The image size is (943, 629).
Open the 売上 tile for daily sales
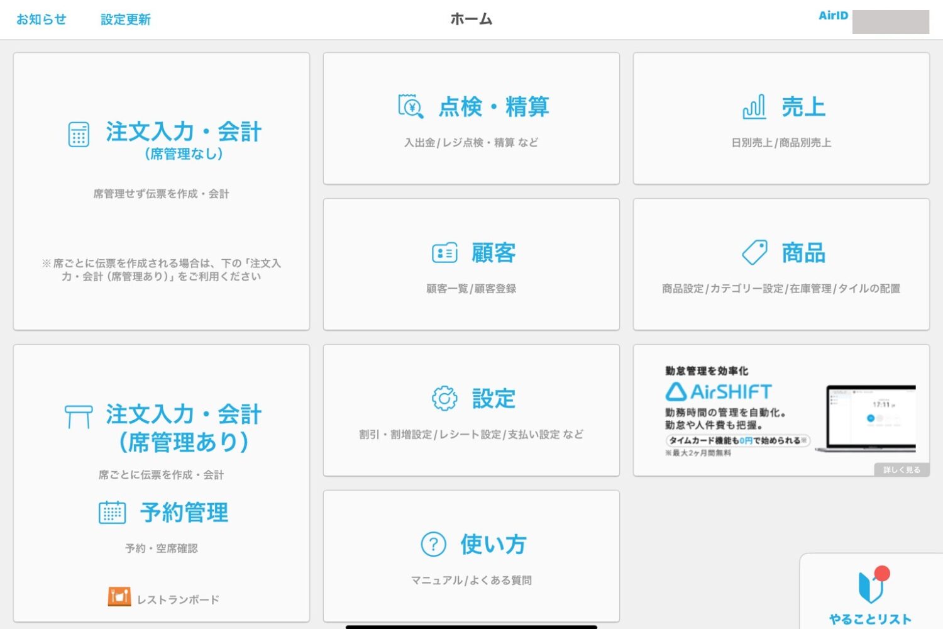(781, 117)
